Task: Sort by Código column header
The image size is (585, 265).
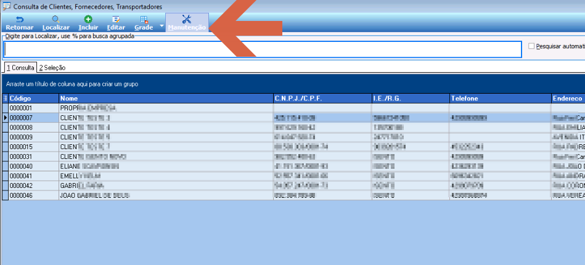Action: point(33,99)
